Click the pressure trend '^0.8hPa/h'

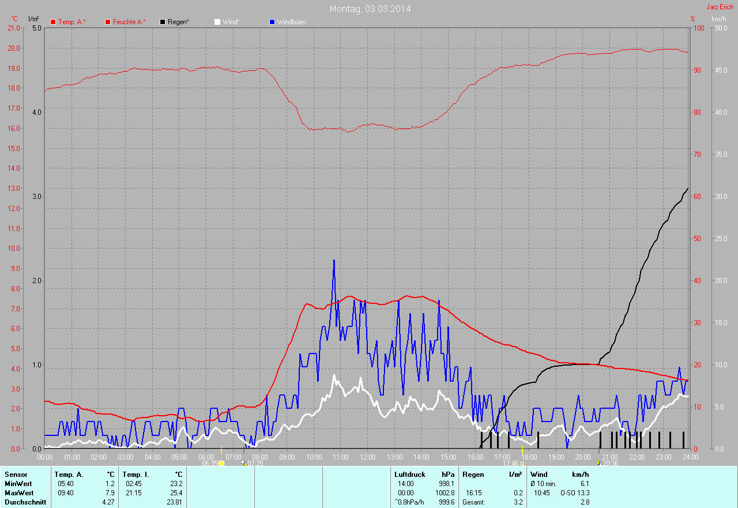(x=409, y=502)
